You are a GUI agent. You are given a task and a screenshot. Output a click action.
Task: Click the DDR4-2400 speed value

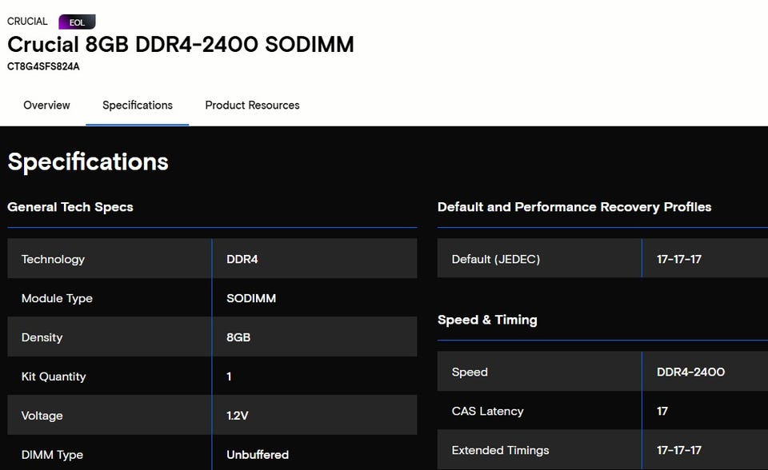[690, 372]
